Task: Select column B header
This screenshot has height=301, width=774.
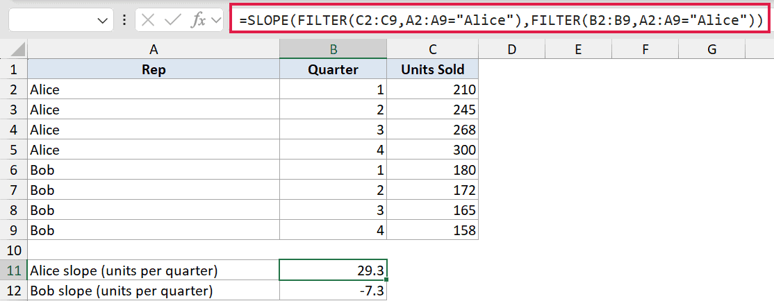Action: 334,49
